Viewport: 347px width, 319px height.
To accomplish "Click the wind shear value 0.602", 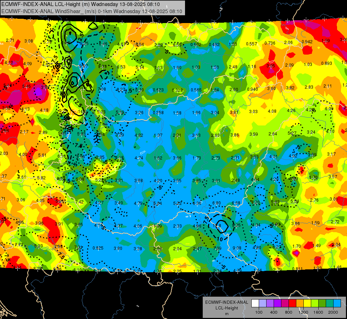I will 196,45.
